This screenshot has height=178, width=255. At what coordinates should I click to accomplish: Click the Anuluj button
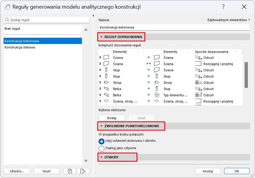(208, 171)
